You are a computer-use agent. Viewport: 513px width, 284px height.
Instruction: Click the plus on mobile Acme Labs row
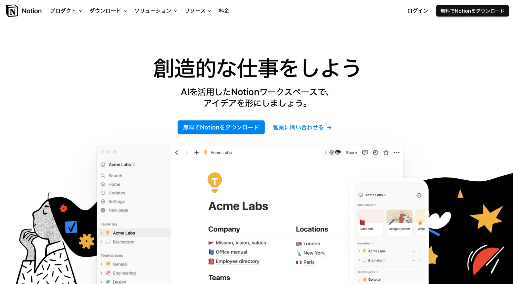click(419, 251)
